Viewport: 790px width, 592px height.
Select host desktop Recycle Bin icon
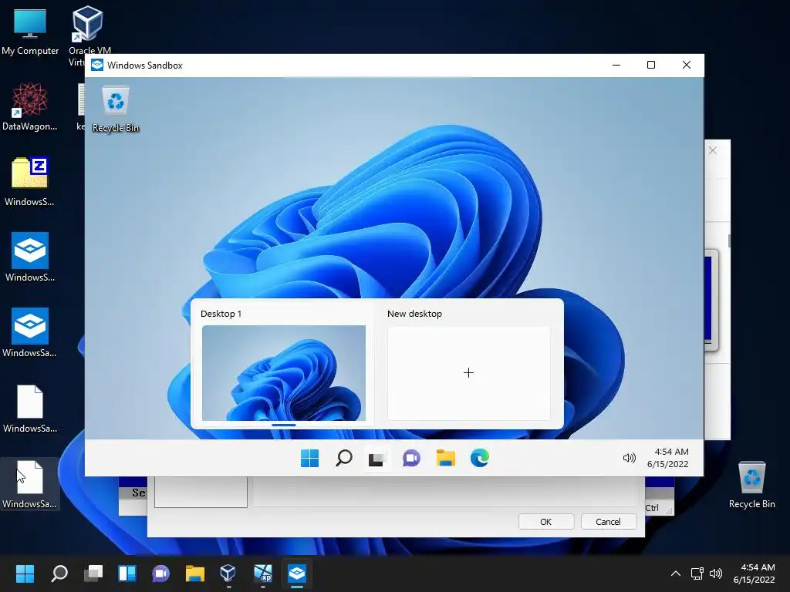[751, 484]
